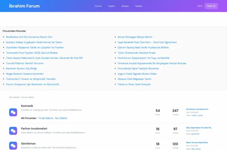The width and height of the screenshot is (227, 150).
Task: Open the Üyeler menu item
Action: click(112, 6)
